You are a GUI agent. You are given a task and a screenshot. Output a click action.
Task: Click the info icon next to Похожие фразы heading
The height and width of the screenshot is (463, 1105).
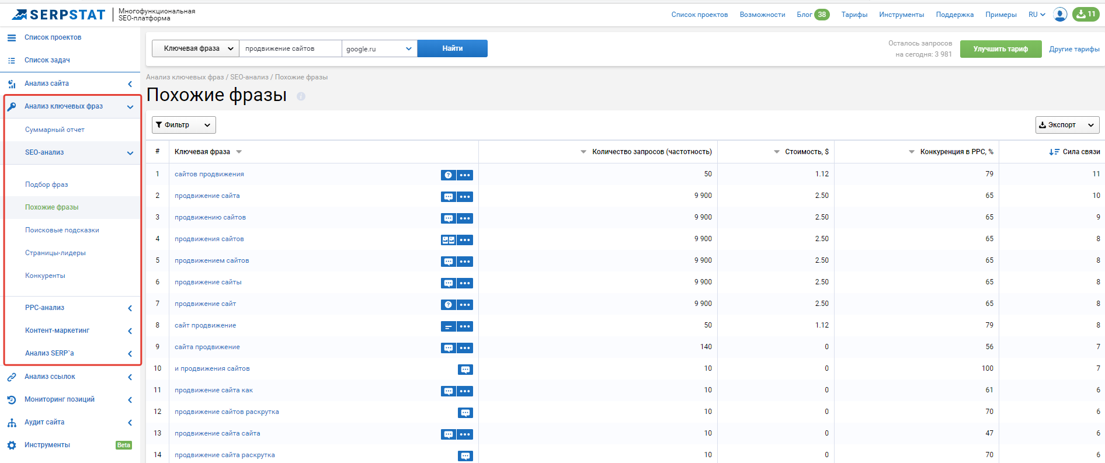[301, 96]
